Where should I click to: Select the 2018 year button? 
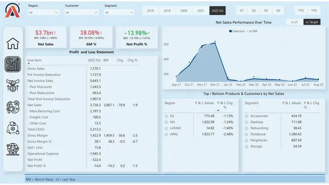click(x=150, y=11)
